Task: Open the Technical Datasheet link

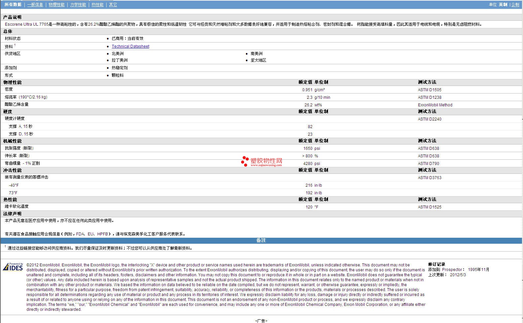Action: coord(130,46)
